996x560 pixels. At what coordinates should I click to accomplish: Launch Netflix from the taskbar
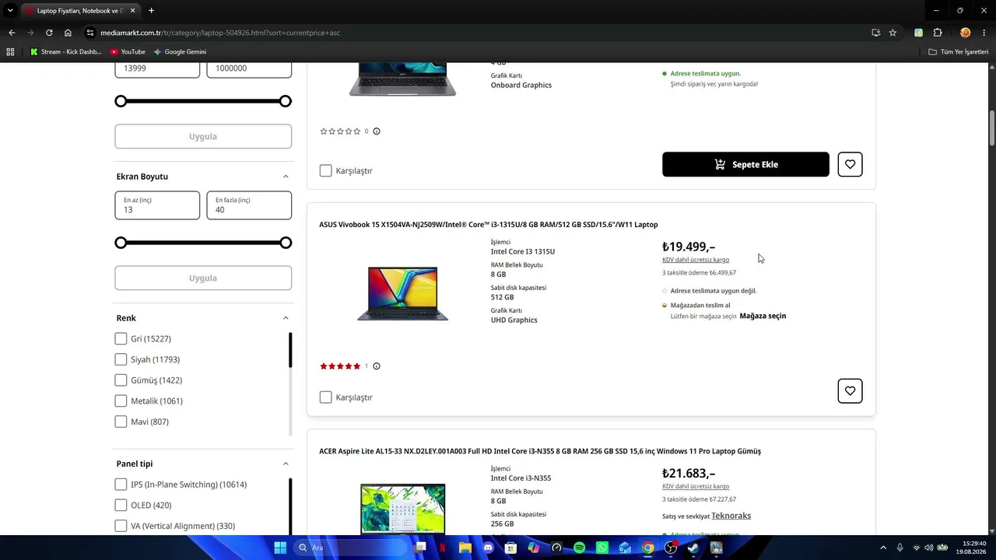(443, 548)
